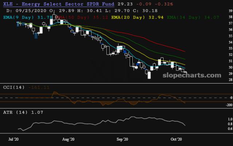This screenshot has width=233, height=146.
Task: Open the XLE Energy Select Sector SPDR Fund link
Action: [x=59, y=4]
